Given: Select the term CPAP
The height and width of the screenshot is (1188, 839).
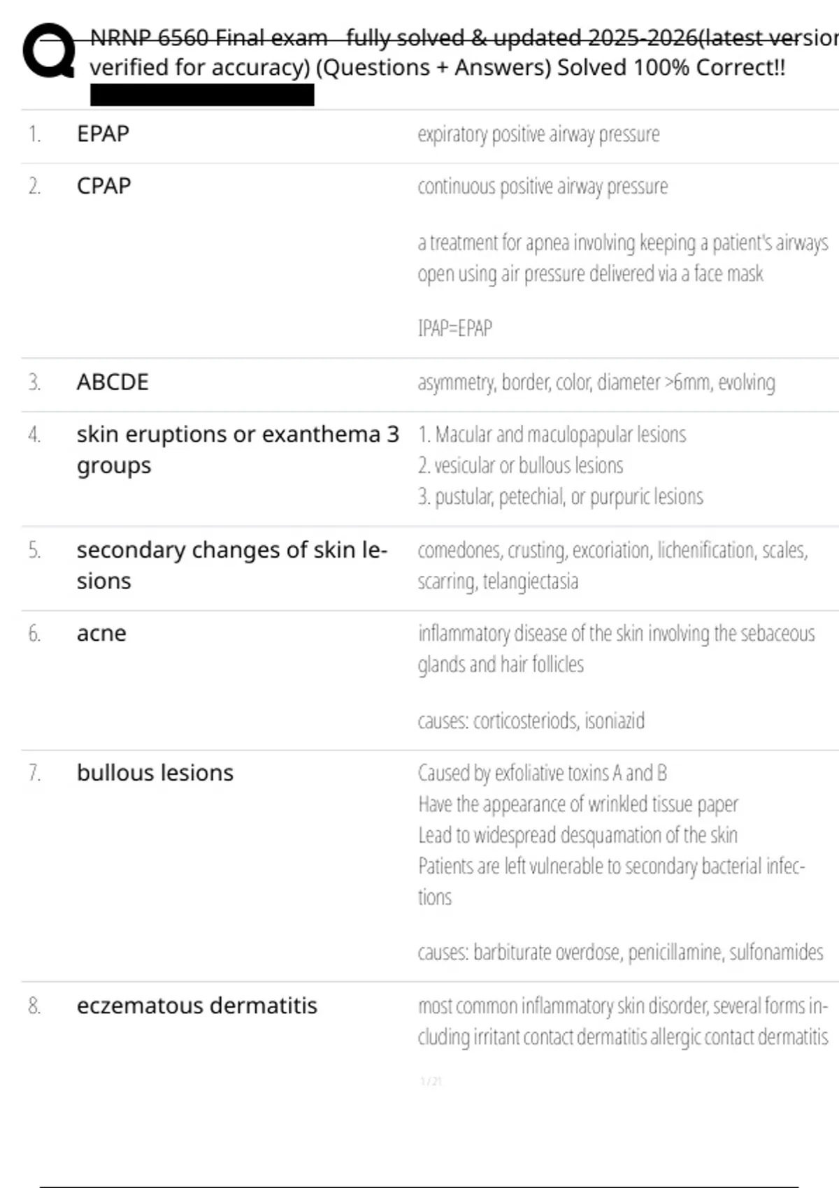Looking at the screenshot, I should click(x=104, y=186).
